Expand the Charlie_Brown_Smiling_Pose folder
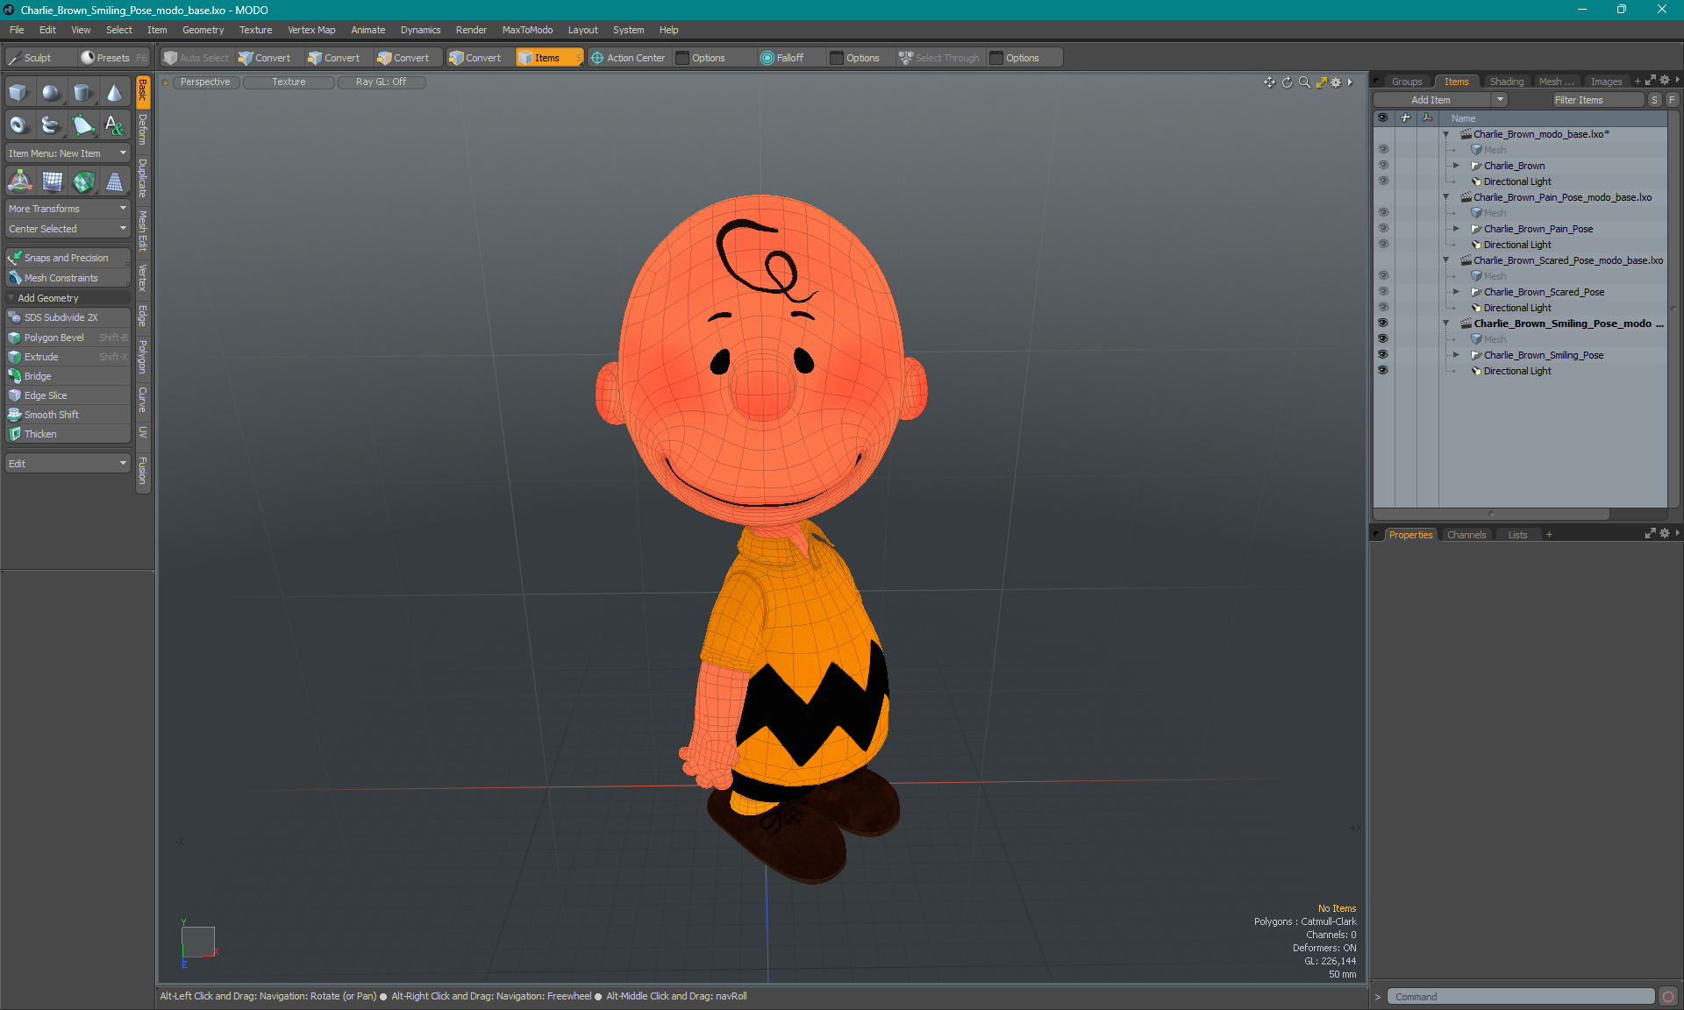 [1456, 355]
